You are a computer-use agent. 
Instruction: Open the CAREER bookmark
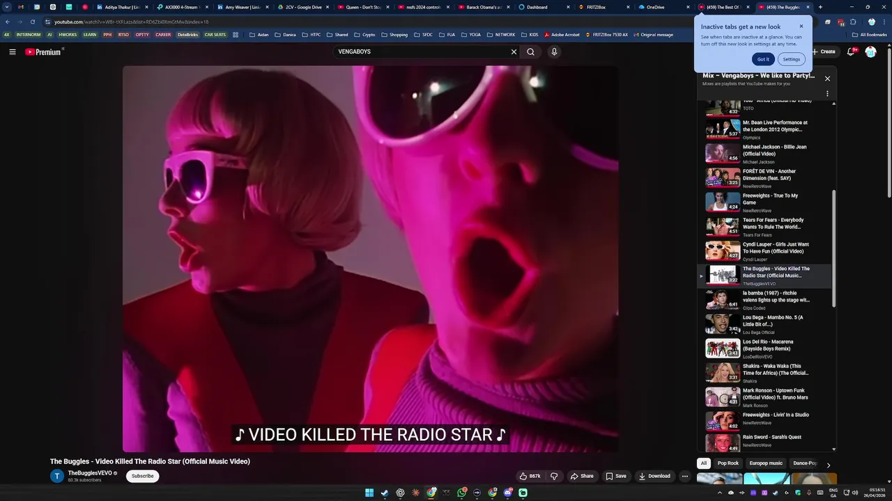click(x=163, y=34)
